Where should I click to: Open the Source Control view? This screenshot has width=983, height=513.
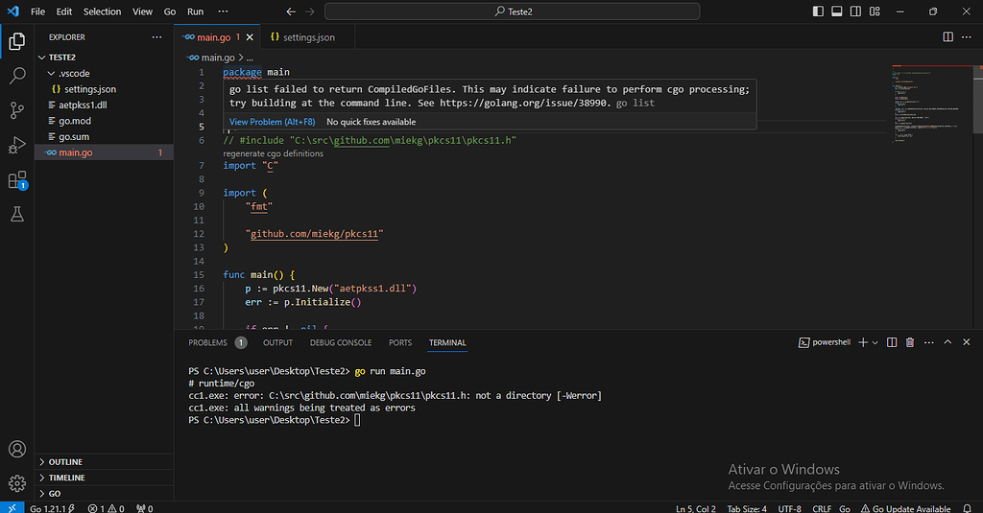click(x=17, y=110)
